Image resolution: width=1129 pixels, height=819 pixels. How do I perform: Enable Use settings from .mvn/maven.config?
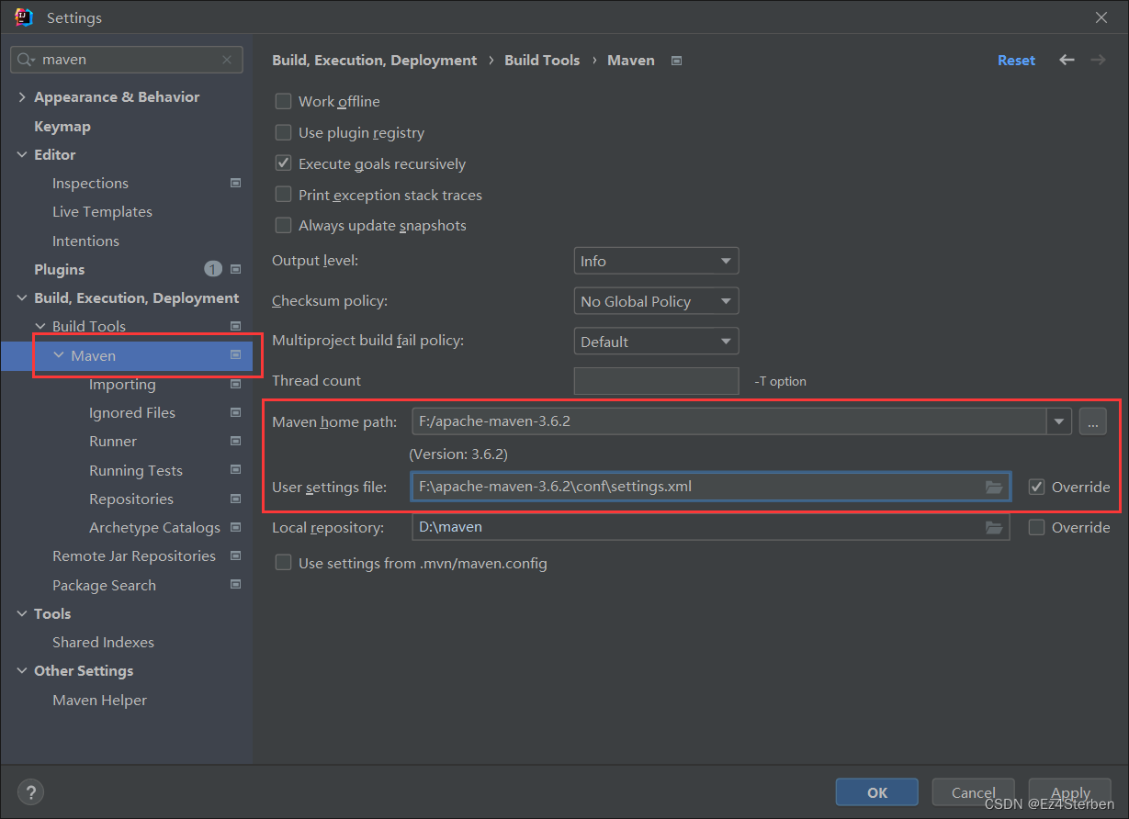pos(284,563)
